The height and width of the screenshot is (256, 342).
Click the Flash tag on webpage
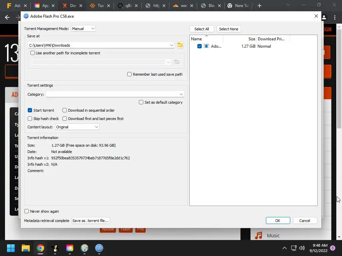[126, 230]
